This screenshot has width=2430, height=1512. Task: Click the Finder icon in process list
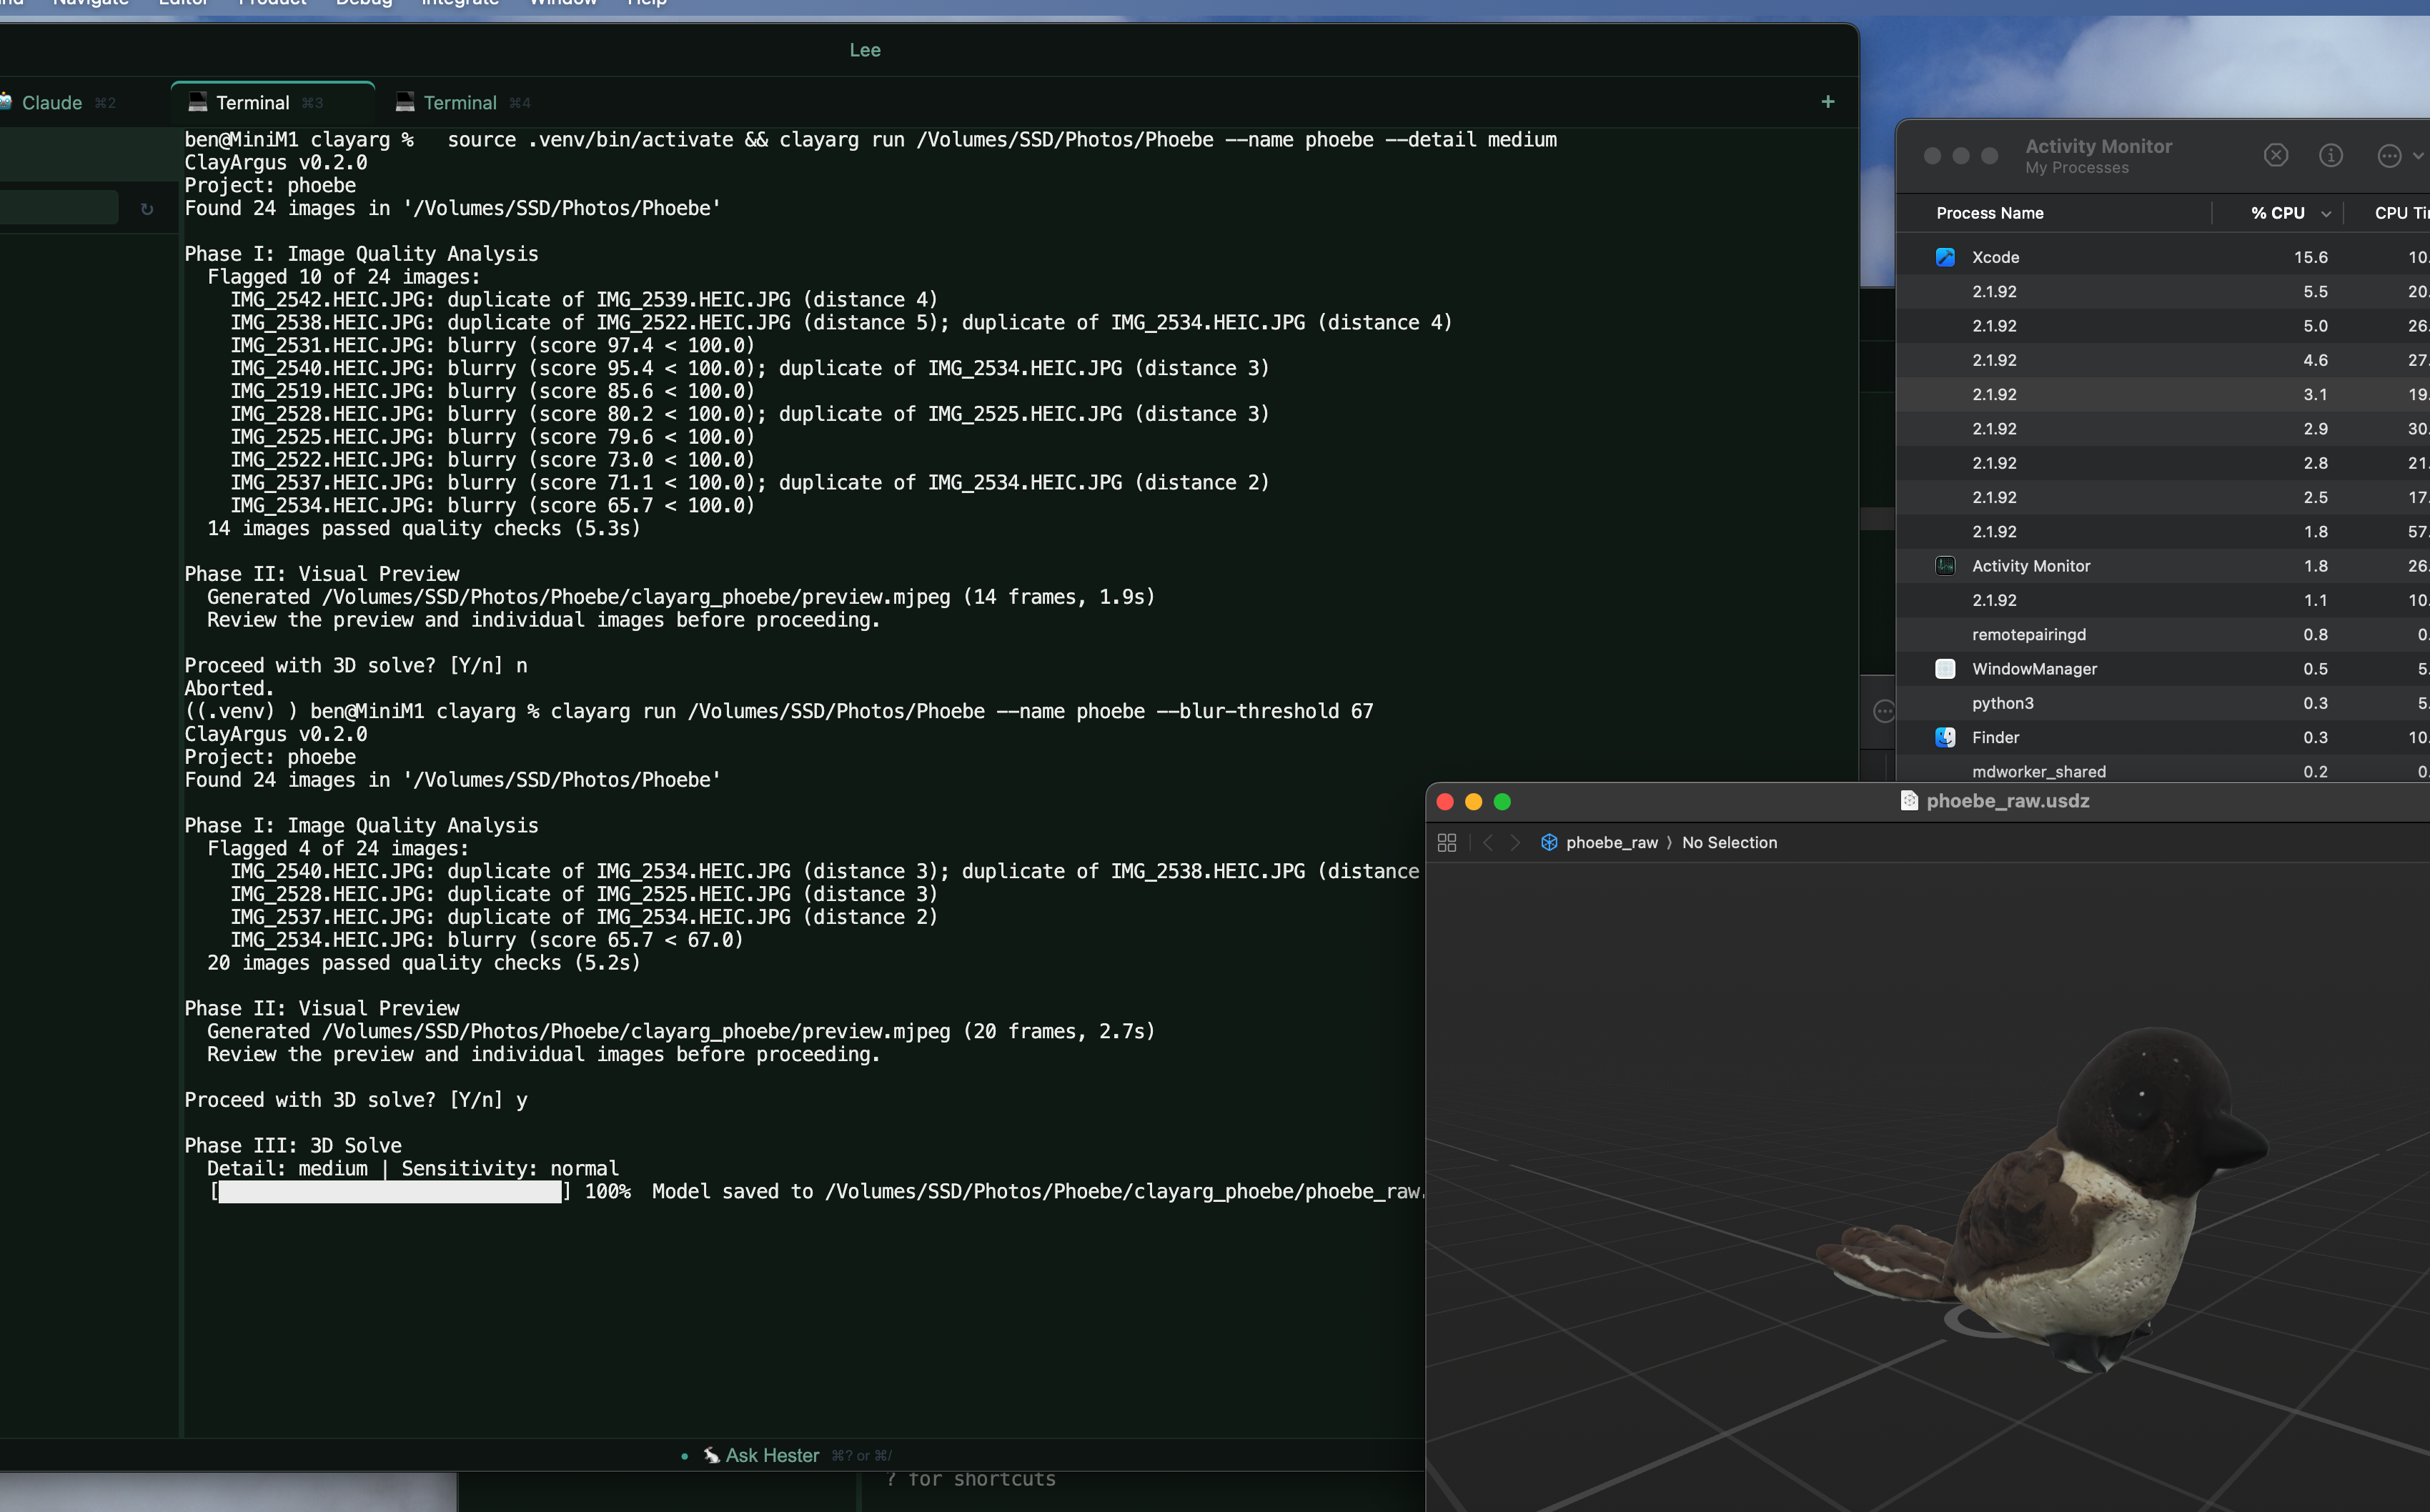[1945, 737]
